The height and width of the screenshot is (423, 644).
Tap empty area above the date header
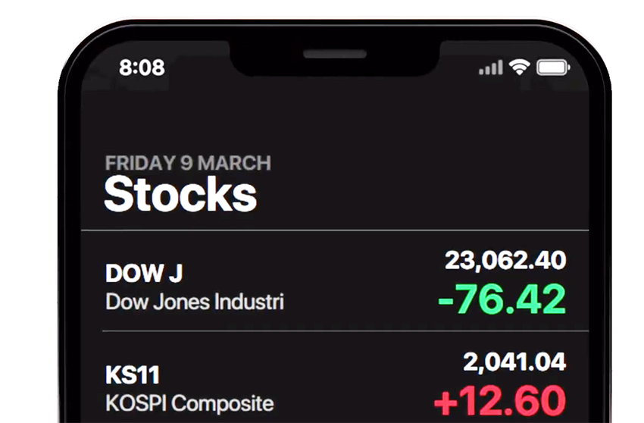pyautogui.click(x=335, y=119)
